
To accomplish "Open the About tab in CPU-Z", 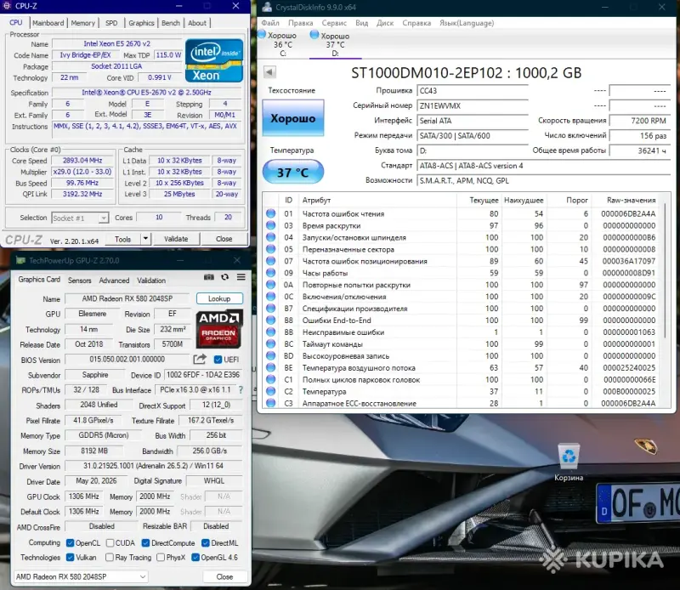I will point(197,23).
